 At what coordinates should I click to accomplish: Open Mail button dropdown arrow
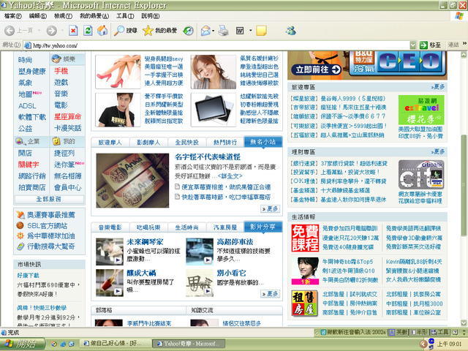pos(213,31)
